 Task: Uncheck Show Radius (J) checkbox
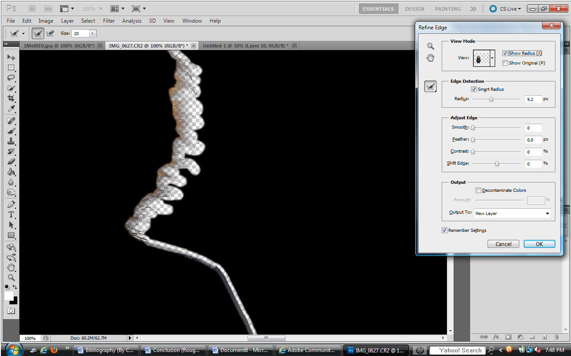505,53
